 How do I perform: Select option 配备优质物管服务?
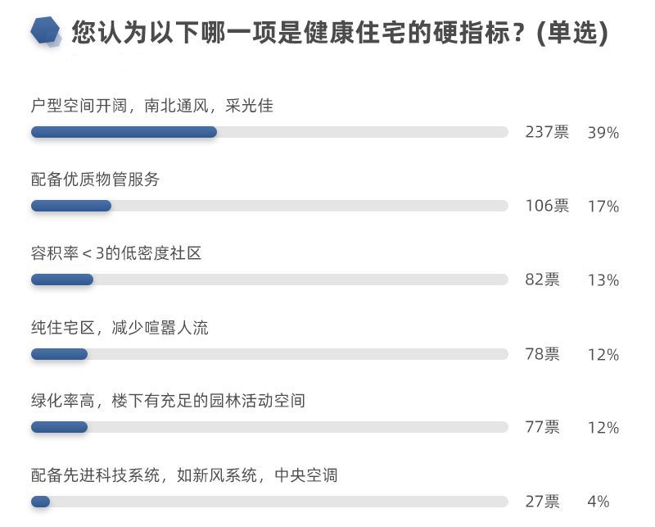[95, 179]
